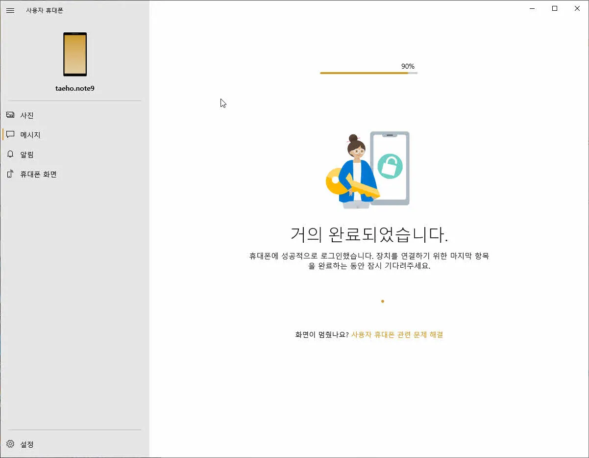This screenshot has height=458, width=589.
Task: Open the 휴대폰 화면 phone-screen icon
Action: pos(10,174)
